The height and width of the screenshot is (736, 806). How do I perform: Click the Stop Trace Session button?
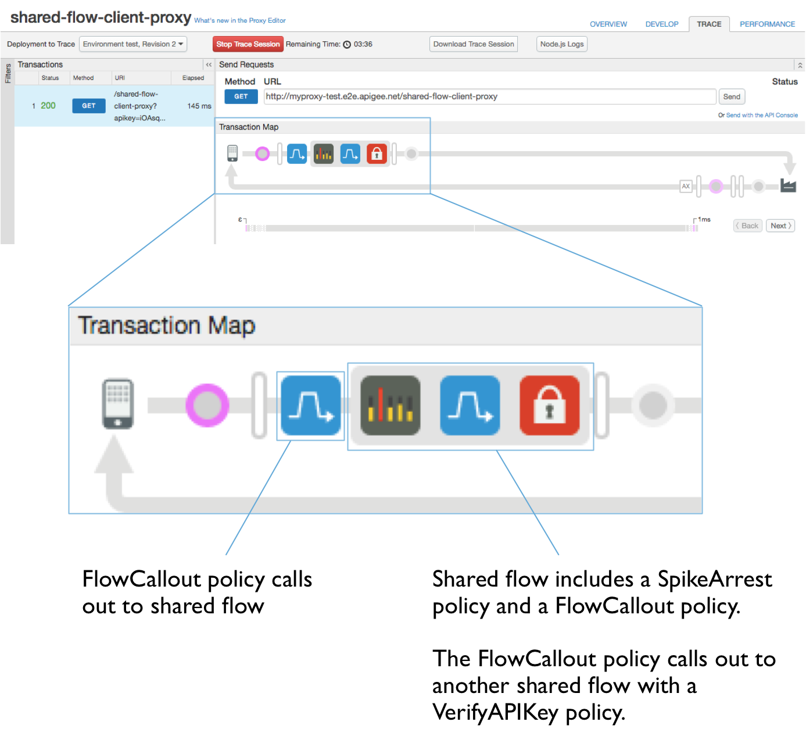tap(248, 44)
